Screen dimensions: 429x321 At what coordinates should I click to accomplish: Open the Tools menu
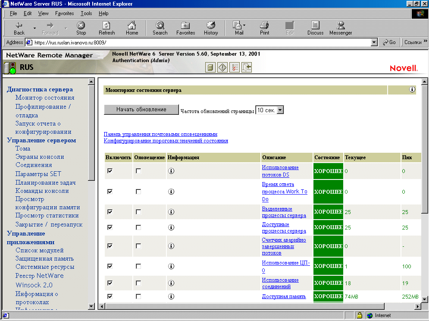[86, 13]
